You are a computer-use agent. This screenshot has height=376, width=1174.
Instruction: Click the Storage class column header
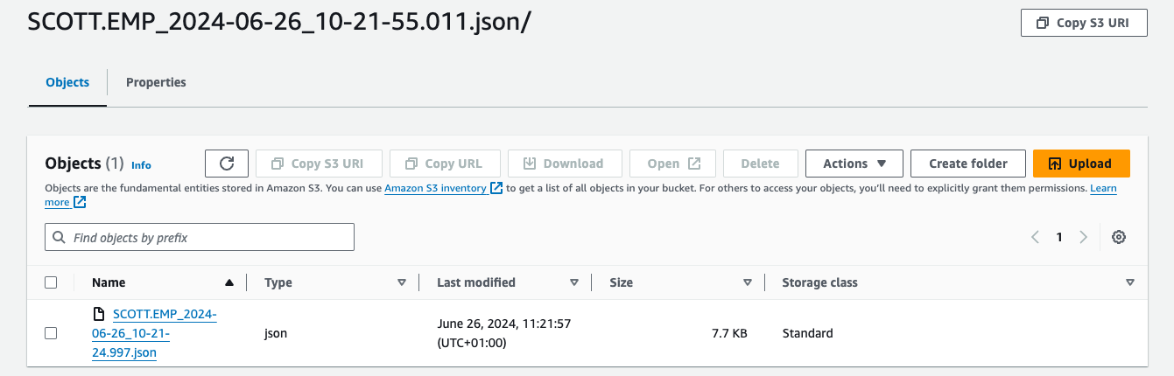tap(820, 282)
